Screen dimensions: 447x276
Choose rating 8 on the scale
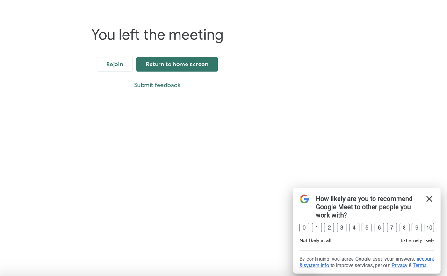tap(404, 228)
